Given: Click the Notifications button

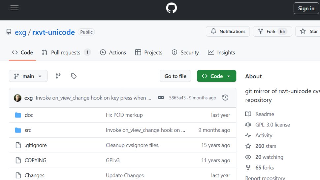Looking at the screenshot, I should tap(228, 31).
